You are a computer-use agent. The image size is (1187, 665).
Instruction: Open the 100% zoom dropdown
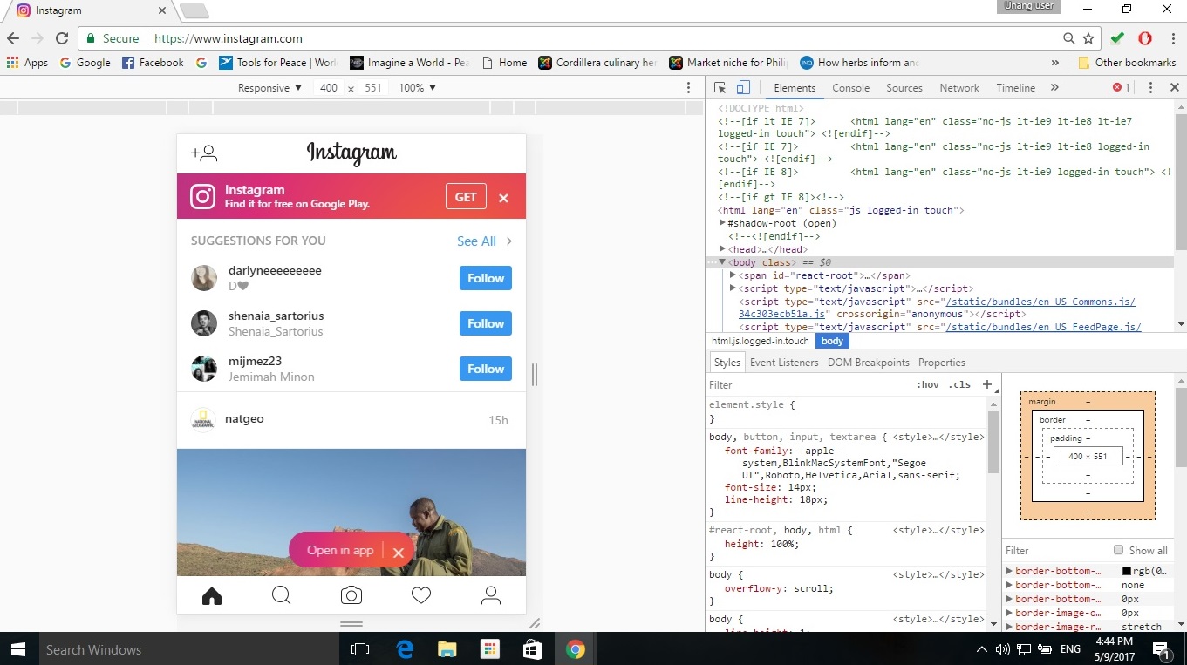[x=418, y=88]
